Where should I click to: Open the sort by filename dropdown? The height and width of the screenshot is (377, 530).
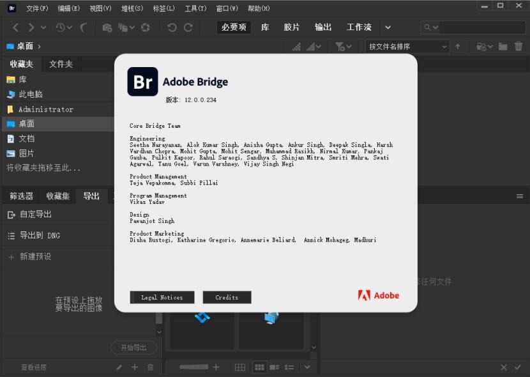coord(407,47)
